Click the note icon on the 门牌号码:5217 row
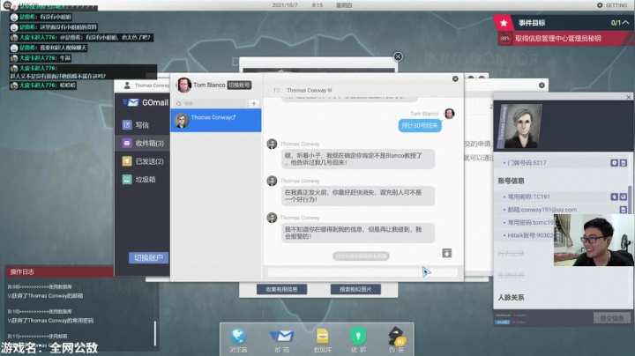The width and height of the screenshot is (635, 356). pyautogui.click(x=624, y=163)
